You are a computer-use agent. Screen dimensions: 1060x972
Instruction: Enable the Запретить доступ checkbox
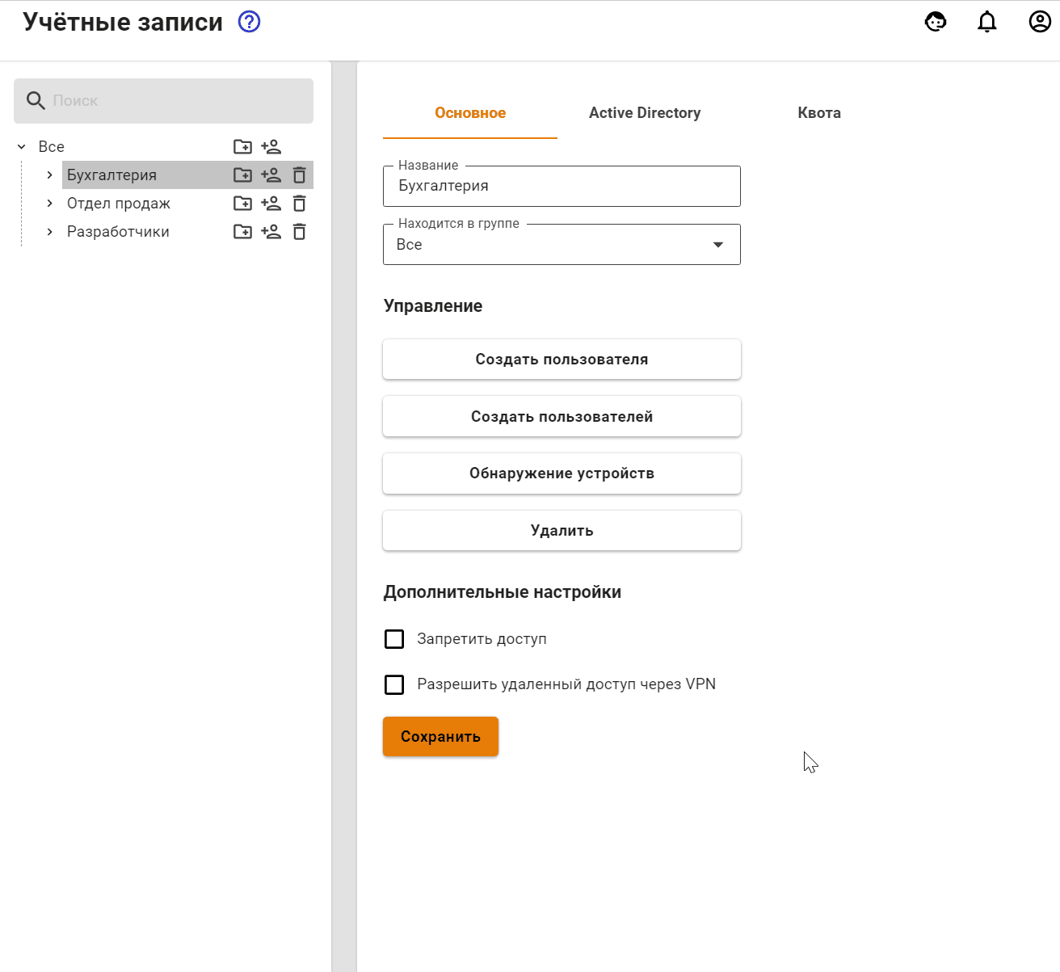coord(394,639)
